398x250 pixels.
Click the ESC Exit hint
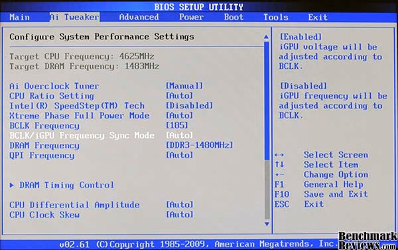(x=299, y=204)
